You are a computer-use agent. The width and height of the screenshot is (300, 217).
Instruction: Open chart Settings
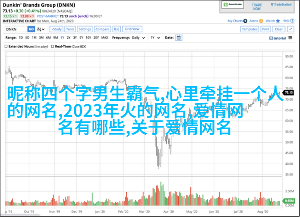(x=85, y=29)
